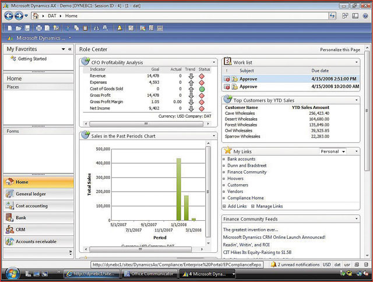
Task: Click the Find binoculars toolbar icon
Action: coord(96,28)
